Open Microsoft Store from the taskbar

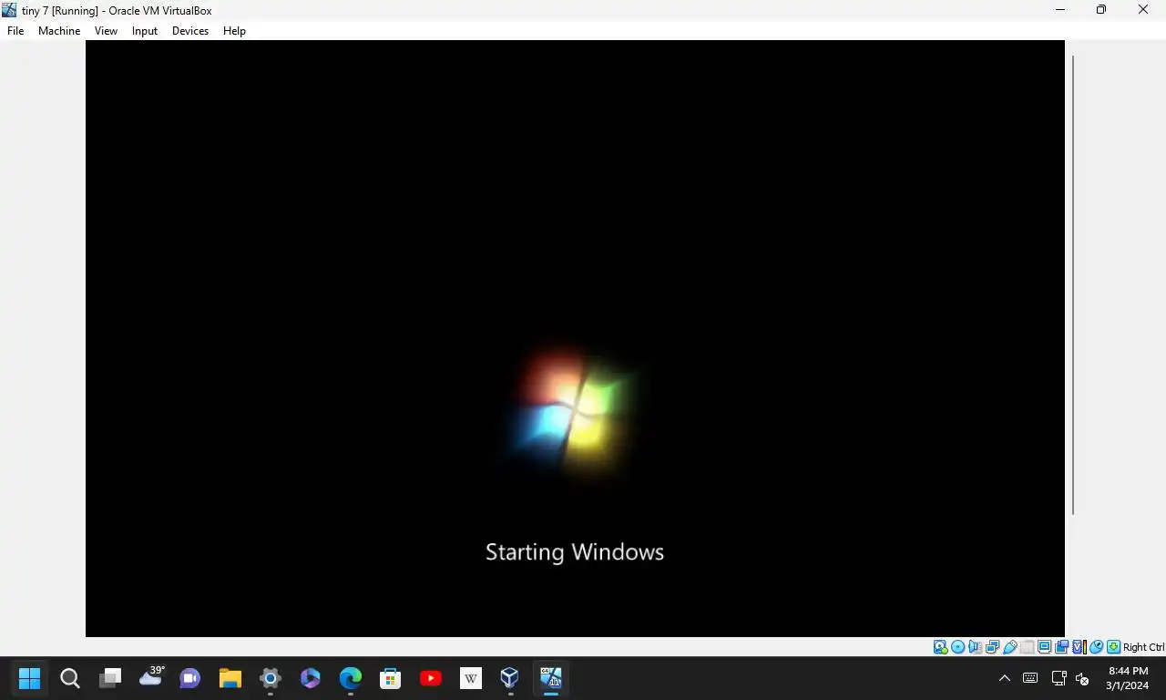coord(391,678)
